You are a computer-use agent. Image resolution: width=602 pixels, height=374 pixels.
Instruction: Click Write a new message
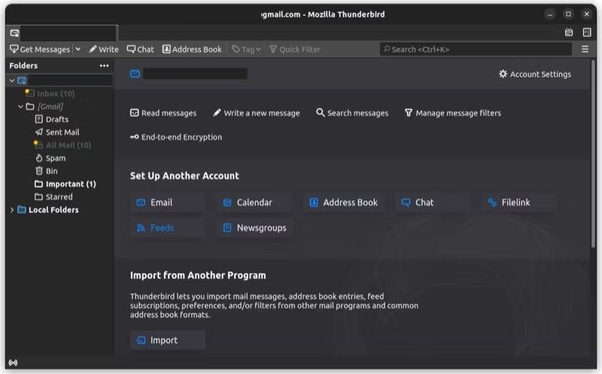coord(257,113)
